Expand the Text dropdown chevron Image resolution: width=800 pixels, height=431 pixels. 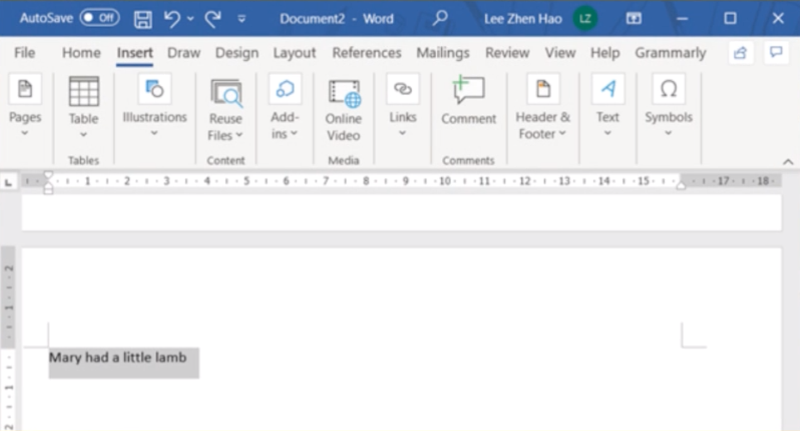[608, 133]
